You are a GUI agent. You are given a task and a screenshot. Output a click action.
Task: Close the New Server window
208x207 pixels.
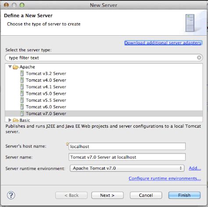point(6,5)
